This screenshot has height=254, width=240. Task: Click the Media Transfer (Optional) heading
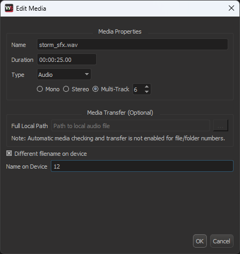pos(120,113)
